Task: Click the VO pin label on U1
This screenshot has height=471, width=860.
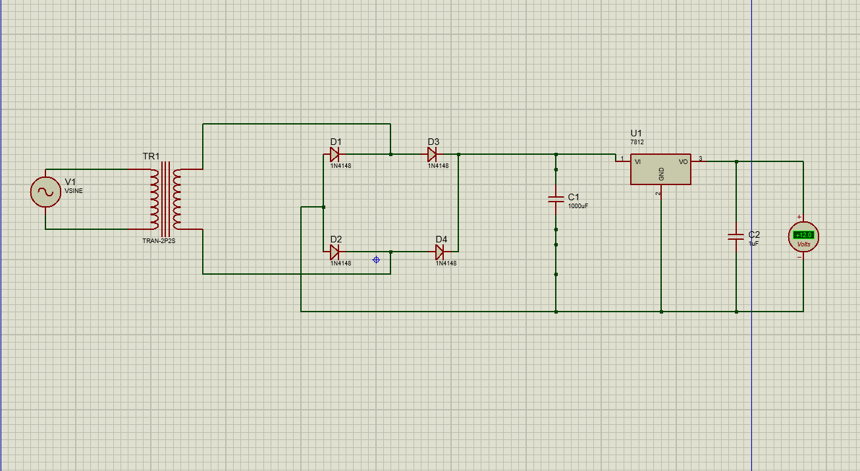Action: click(x=684, y=161)
